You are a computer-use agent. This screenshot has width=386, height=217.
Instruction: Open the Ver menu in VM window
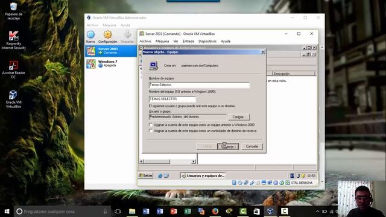(176, 42)
